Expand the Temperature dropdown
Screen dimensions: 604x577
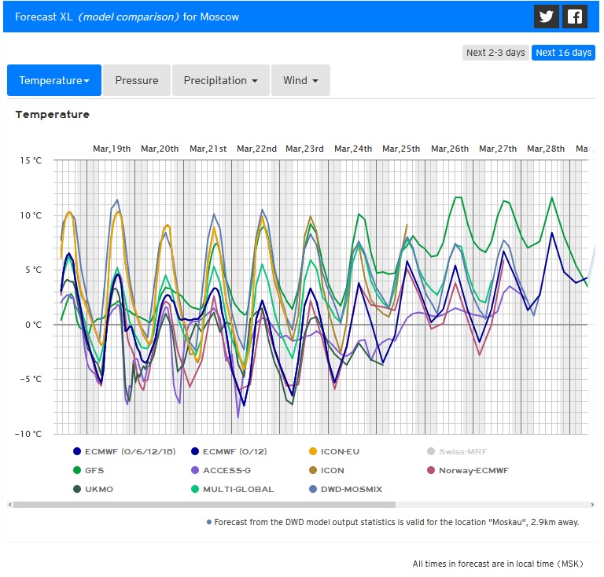54,80
